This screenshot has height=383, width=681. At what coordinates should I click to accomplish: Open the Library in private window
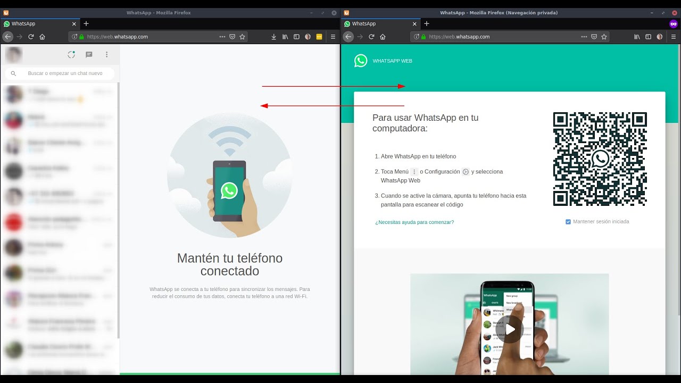pyautogui.click(x=637, y=37)
